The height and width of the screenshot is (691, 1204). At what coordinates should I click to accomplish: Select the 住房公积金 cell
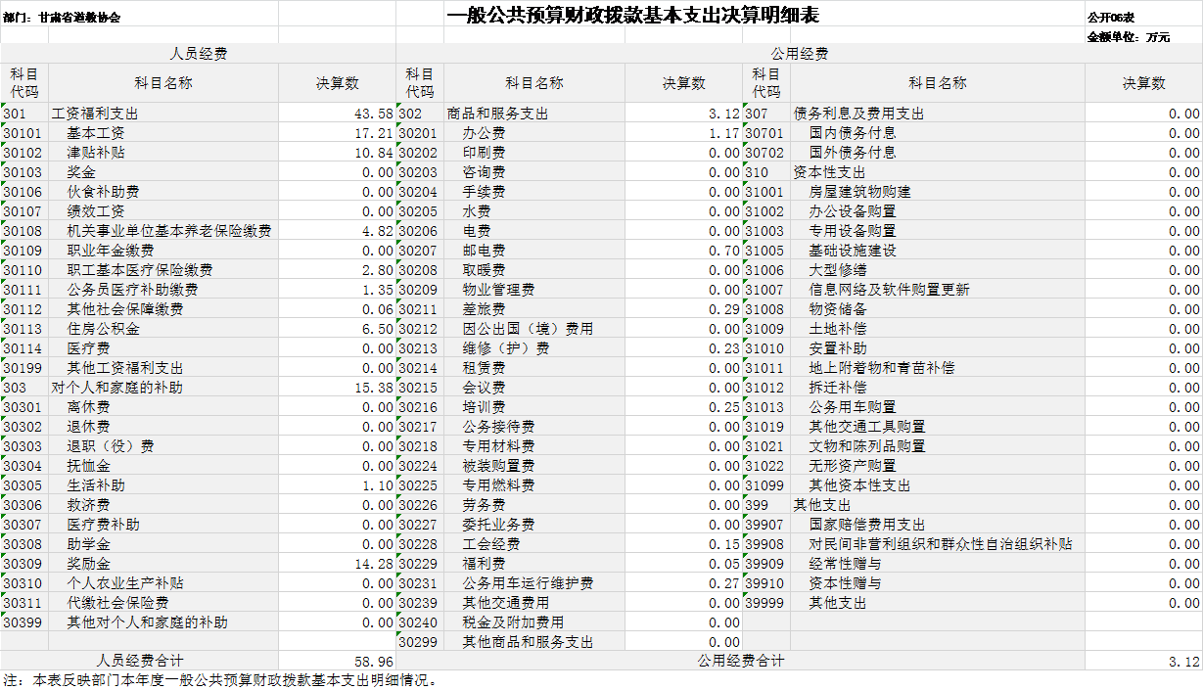point(163,329)
